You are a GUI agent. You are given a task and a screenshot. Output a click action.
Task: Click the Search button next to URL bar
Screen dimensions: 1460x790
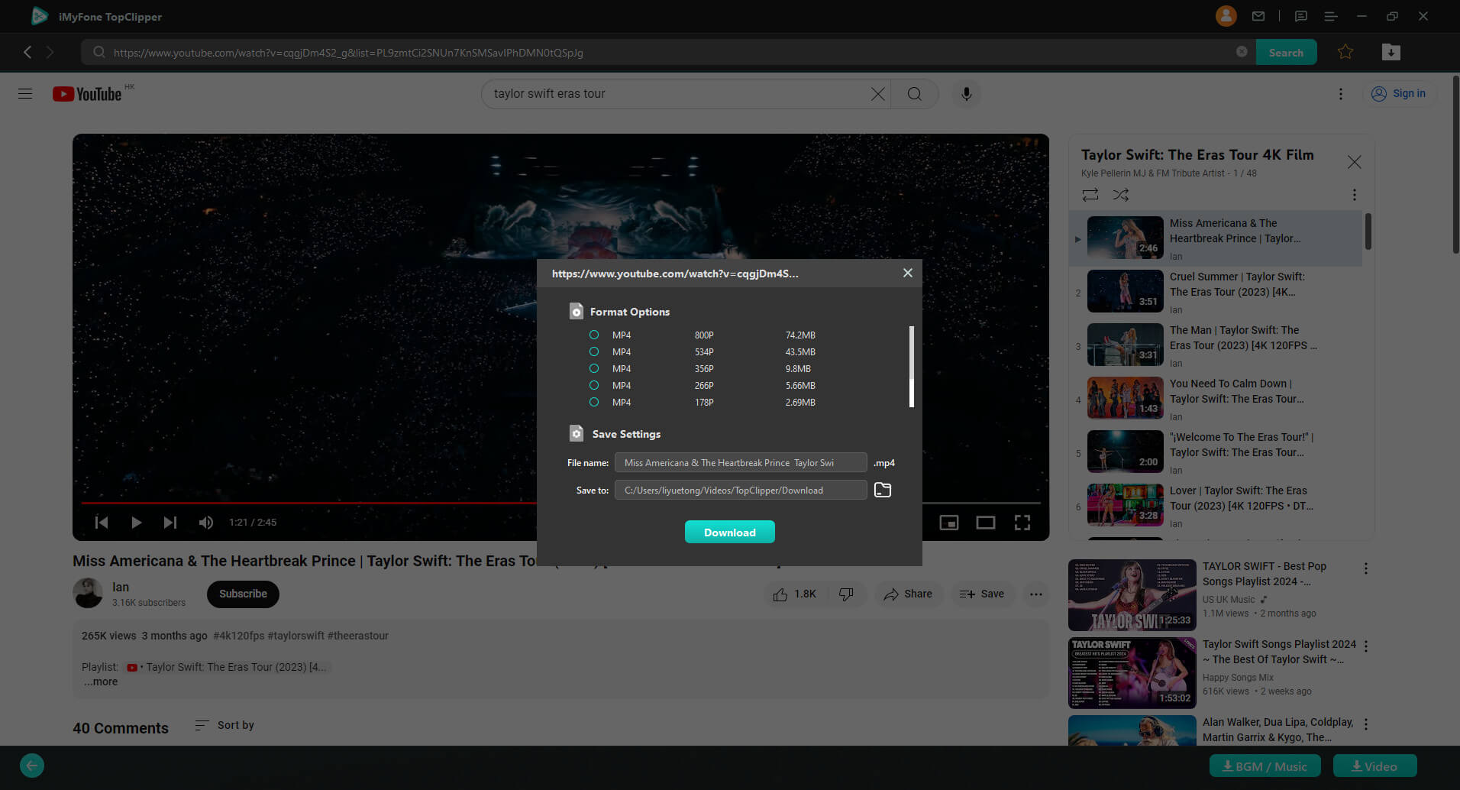click(1286, 53)
